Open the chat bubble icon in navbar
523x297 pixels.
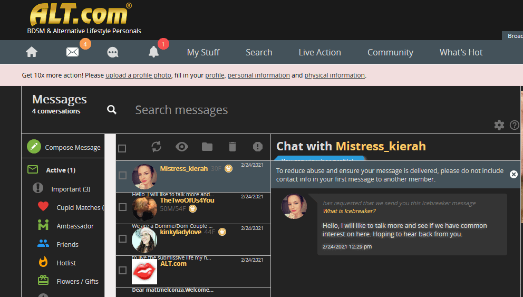[113, 52]
